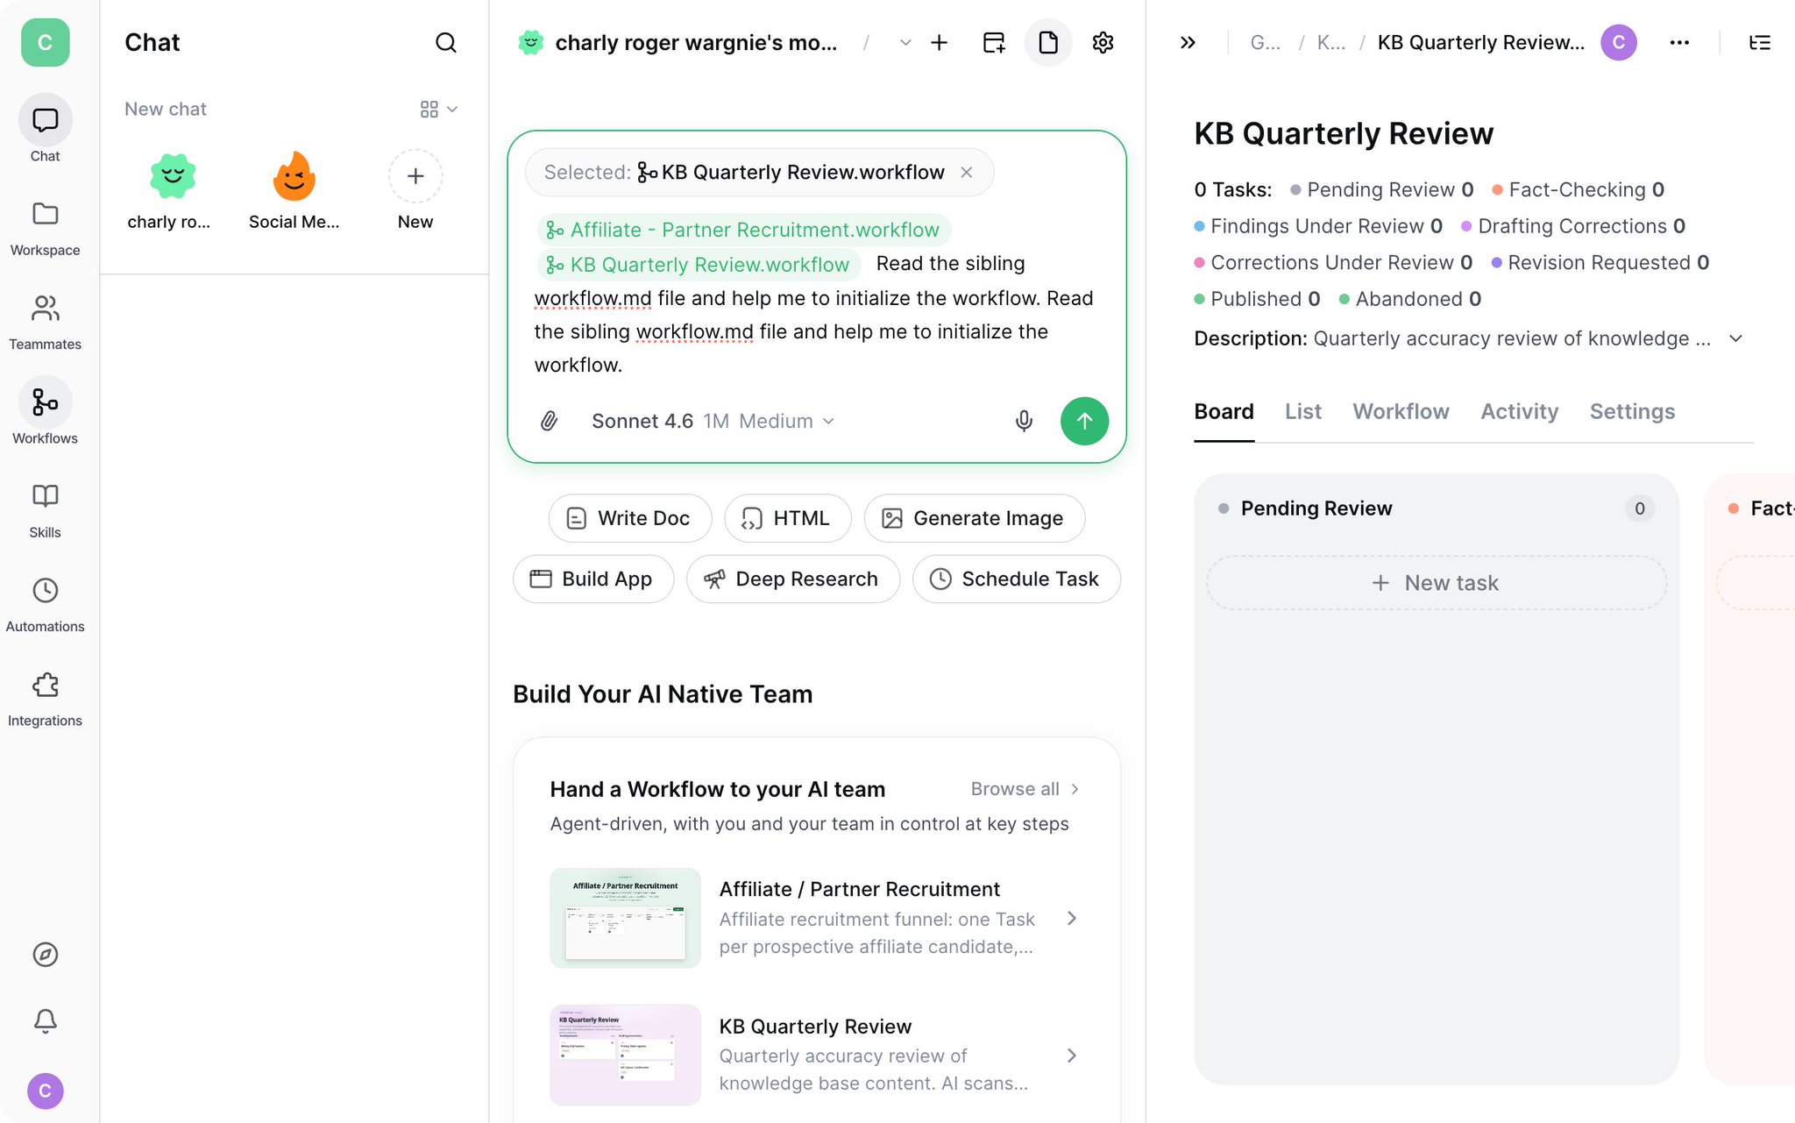
Task: Click the G... breadcrumb item
Action: coord(1264,42)
